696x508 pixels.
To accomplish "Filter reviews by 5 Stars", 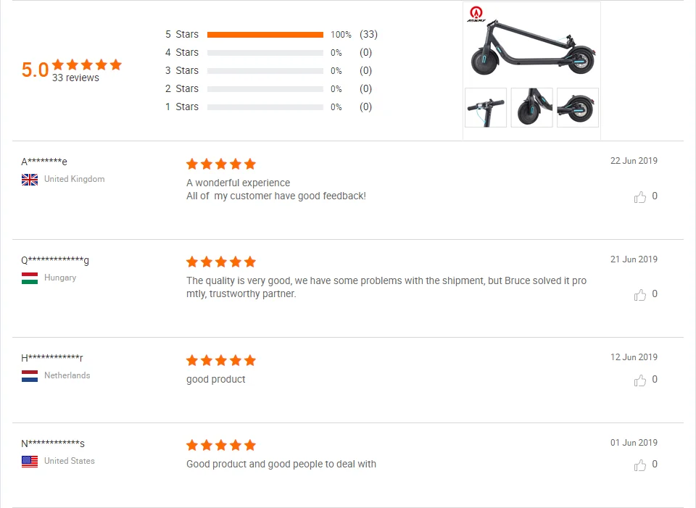I will point(182,35).
